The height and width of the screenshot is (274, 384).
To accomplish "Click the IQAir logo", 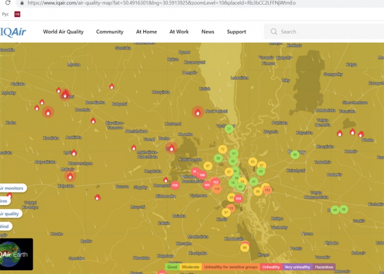I will (13, 32).
